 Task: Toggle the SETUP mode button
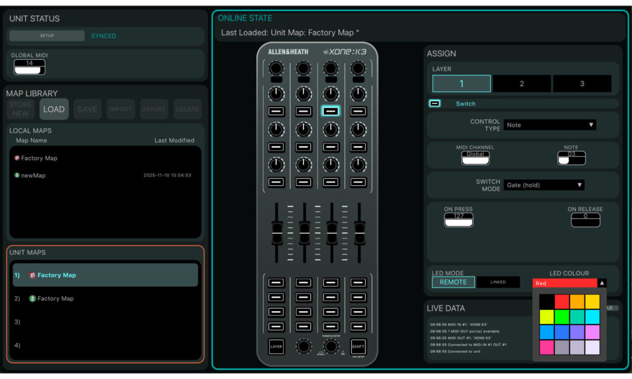point(47,36)
